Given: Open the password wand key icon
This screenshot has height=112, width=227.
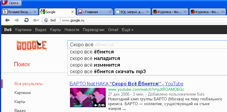Looking at the screenshot, I should [36, 20].
